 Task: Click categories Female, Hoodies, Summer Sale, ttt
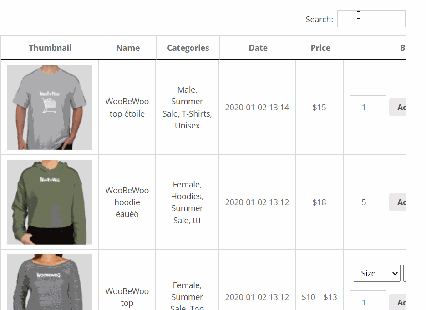[x=187, y=202]
